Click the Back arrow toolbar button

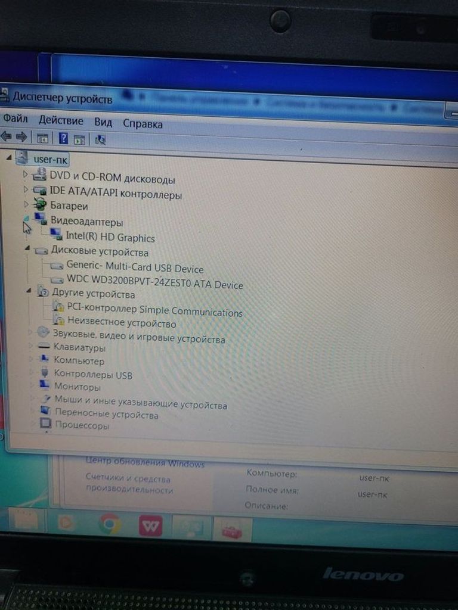point(6,136)
